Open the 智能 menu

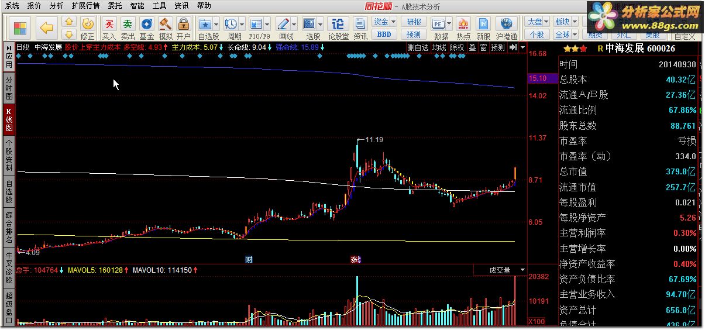137,6
